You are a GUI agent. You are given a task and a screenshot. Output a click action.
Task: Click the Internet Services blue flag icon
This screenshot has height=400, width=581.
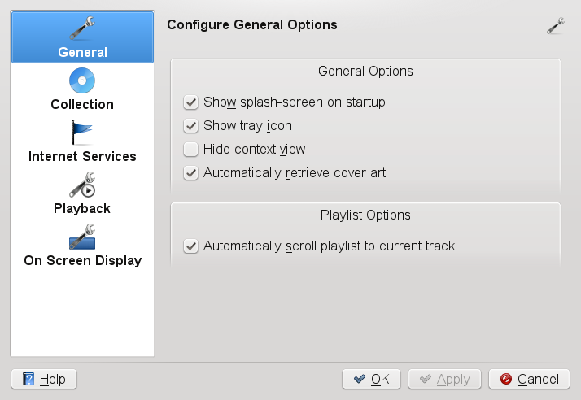coord(82,133)
